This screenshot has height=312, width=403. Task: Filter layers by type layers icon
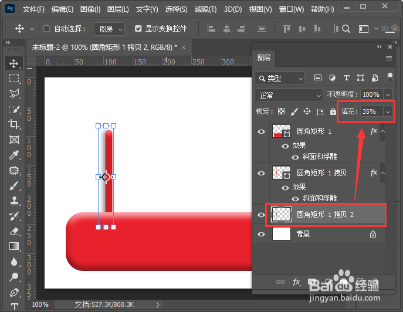click(347, 77)
